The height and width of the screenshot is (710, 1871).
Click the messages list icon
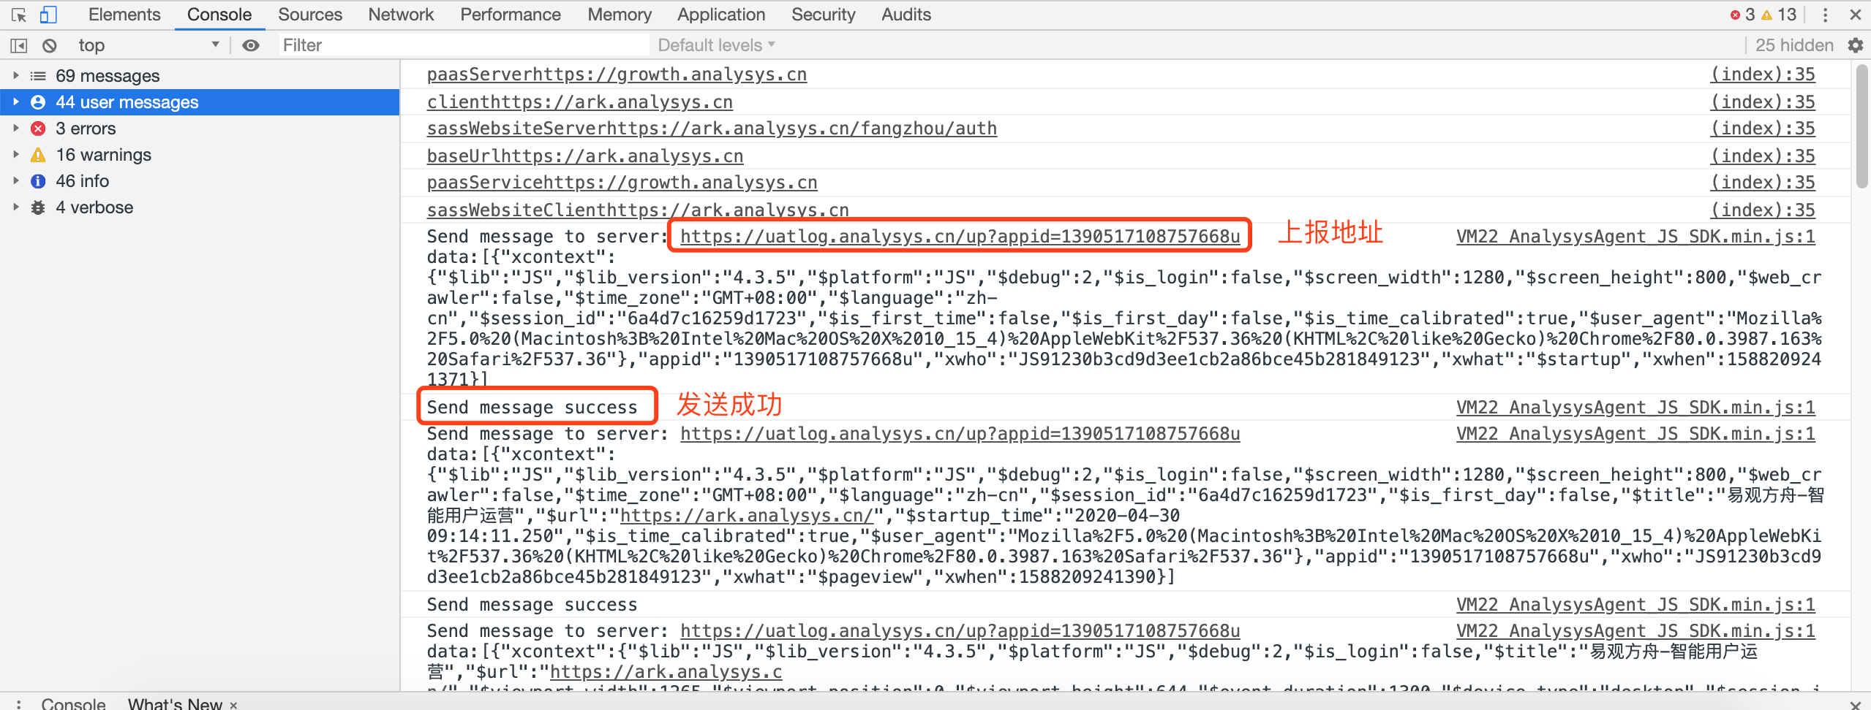click(x=38, y=76)
